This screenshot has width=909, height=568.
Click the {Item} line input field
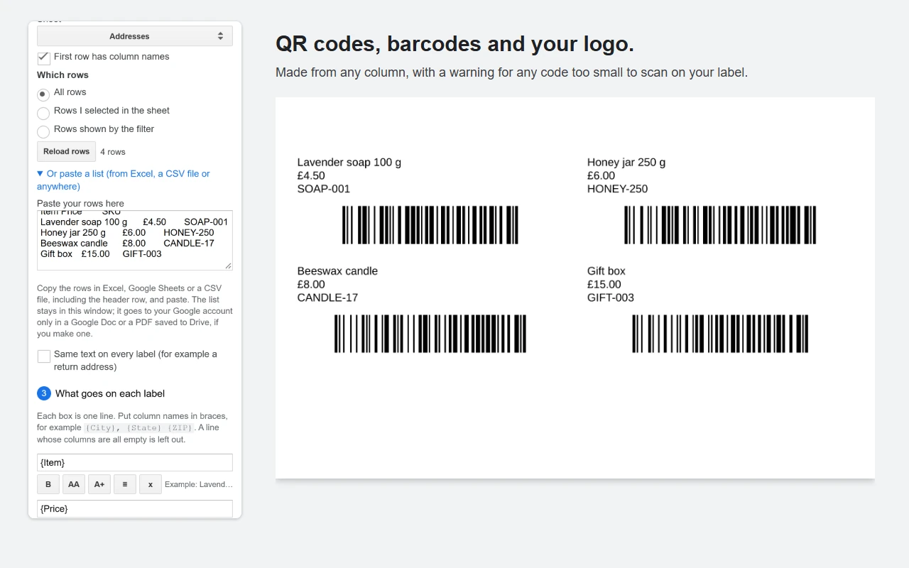pos(135,462)
